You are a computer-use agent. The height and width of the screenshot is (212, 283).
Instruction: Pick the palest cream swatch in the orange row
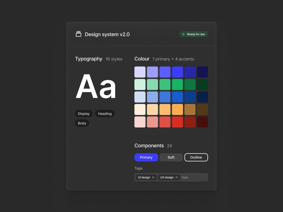click(x=140, y=109)
